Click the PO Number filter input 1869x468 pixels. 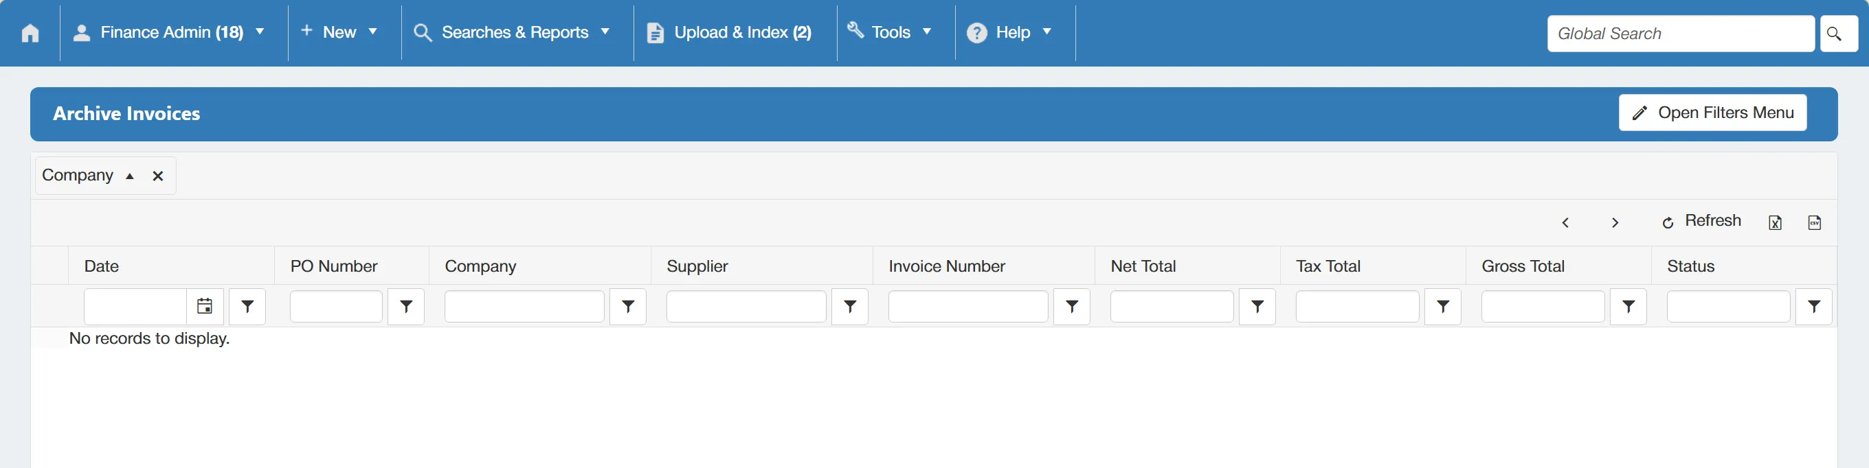pos(336,307)
